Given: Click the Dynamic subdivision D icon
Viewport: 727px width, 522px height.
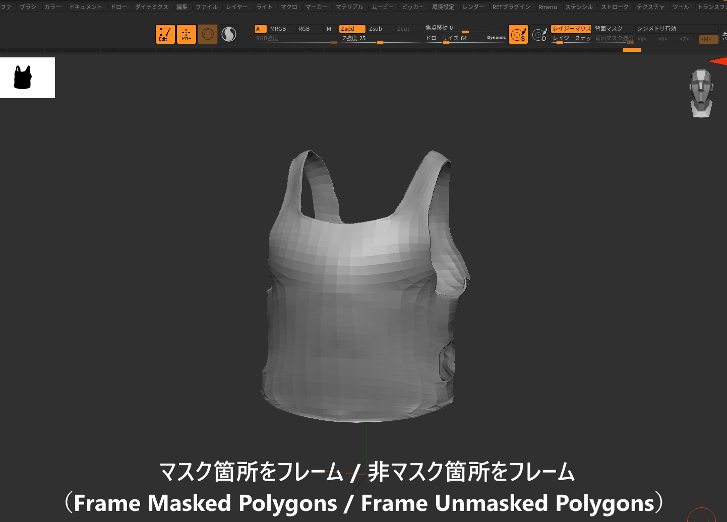Looking at the screenshot, I should [x=539, y=34].
